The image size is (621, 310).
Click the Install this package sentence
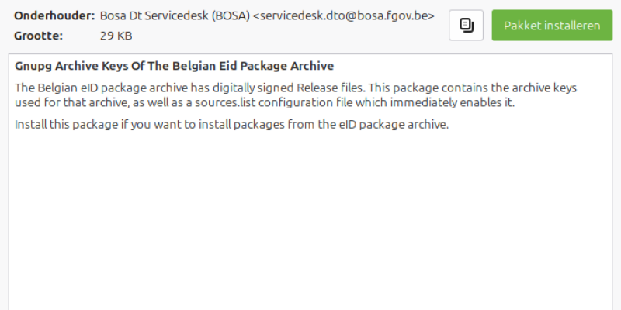click(231, 125)
